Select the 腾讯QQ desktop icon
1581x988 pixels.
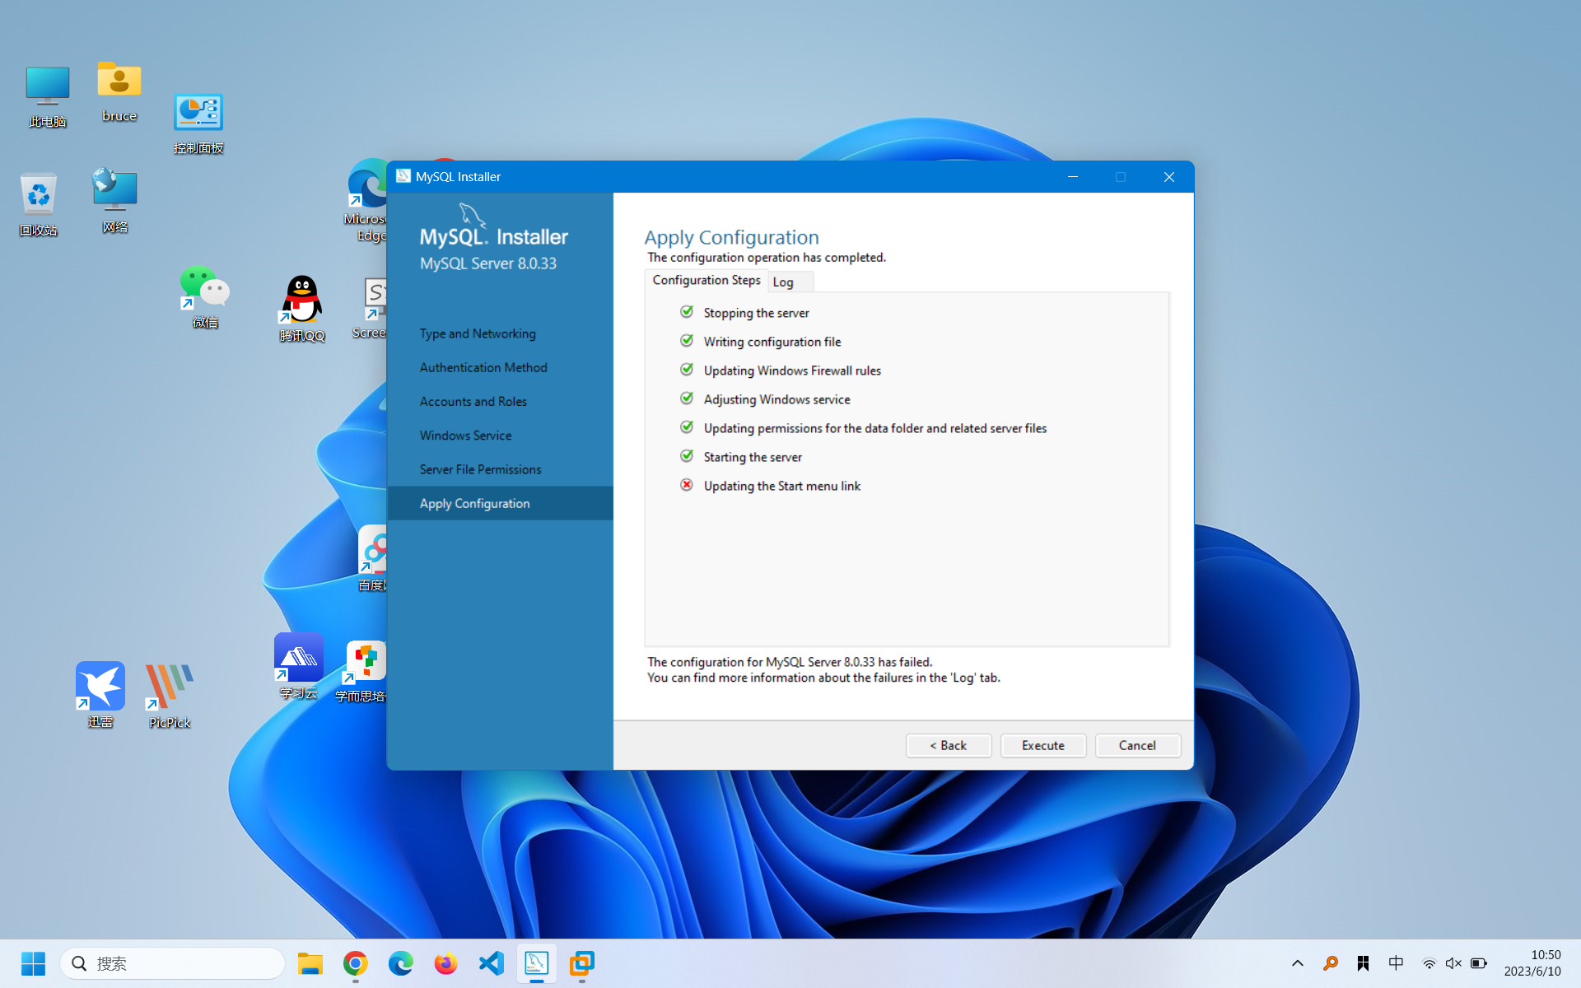[302, 309]
